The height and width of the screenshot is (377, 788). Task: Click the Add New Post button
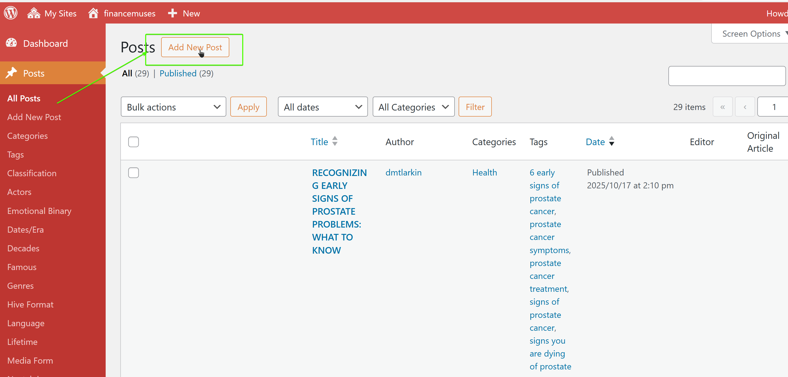tap(195, 47)
